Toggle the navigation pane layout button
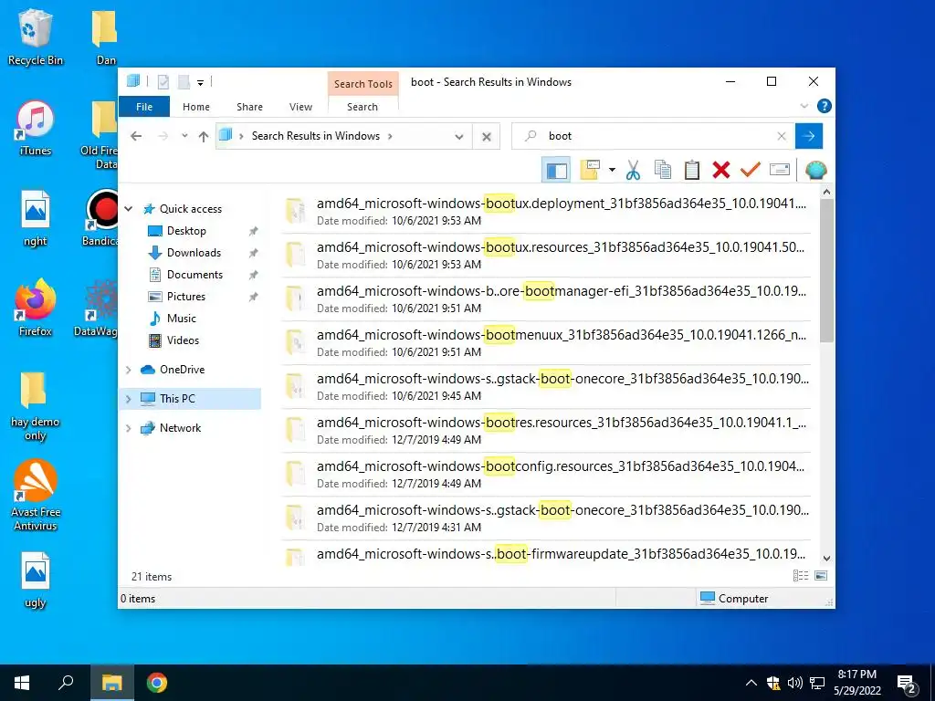935x701 pixels. point(556,171)
